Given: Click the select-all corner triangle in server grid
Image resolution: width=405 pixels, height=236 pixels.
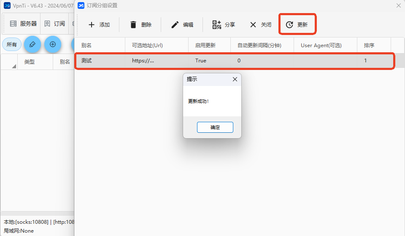Looking at the screenshot, I should (x=14, y=66).
